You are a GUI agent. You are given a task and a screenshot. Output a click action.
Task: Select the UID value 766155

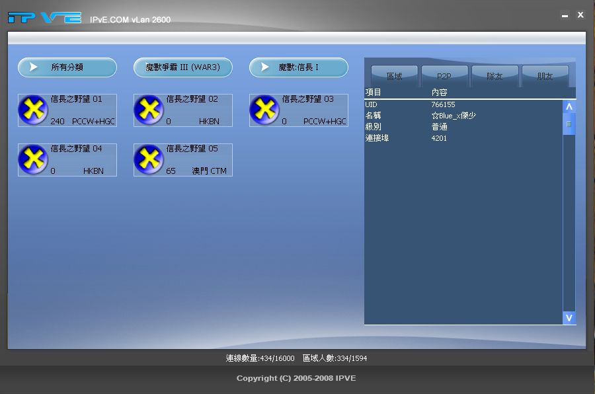tap(443, 104)
